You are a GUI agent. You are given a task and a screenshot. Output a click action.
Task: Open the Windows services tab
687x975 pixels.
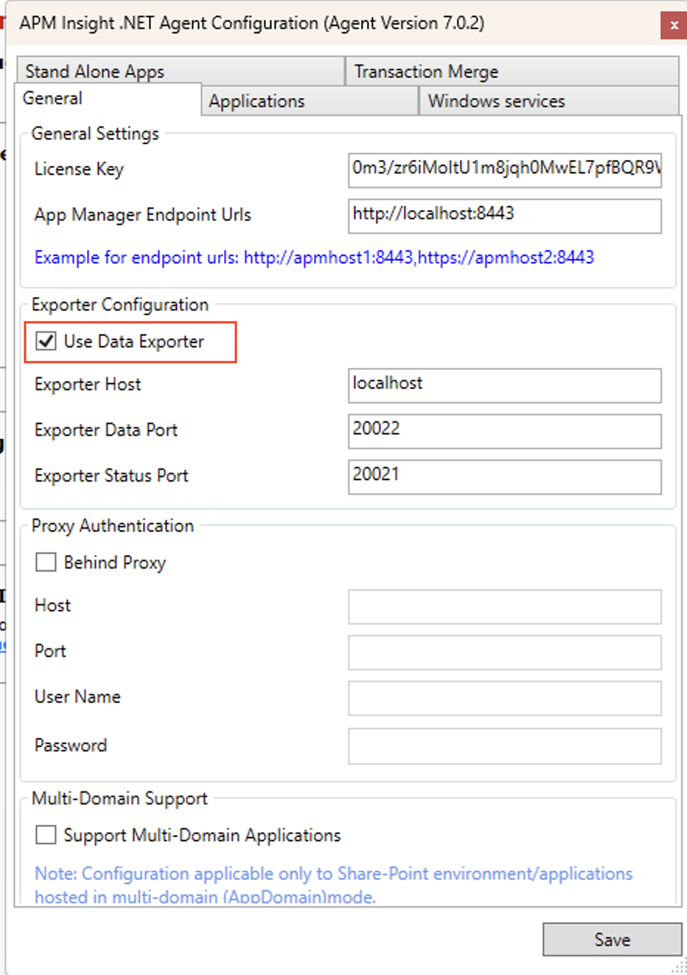click(548, 101)
